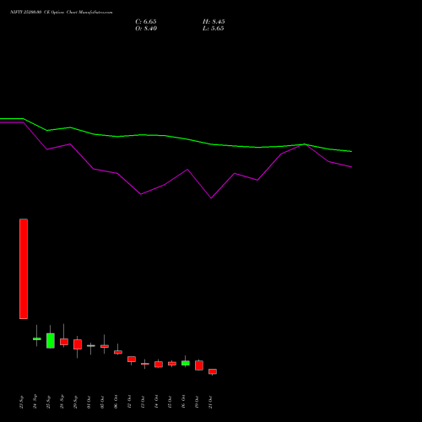The width and height of the screenshot is (422, 422).
Task: Click the red candle above 29 Sep
Action: click(x=78, y=344)
